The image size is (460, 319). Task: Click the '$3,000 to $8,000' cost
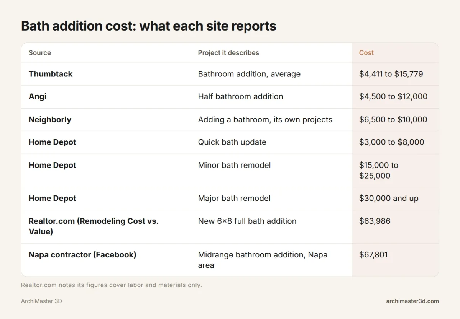tap(391, 142)
